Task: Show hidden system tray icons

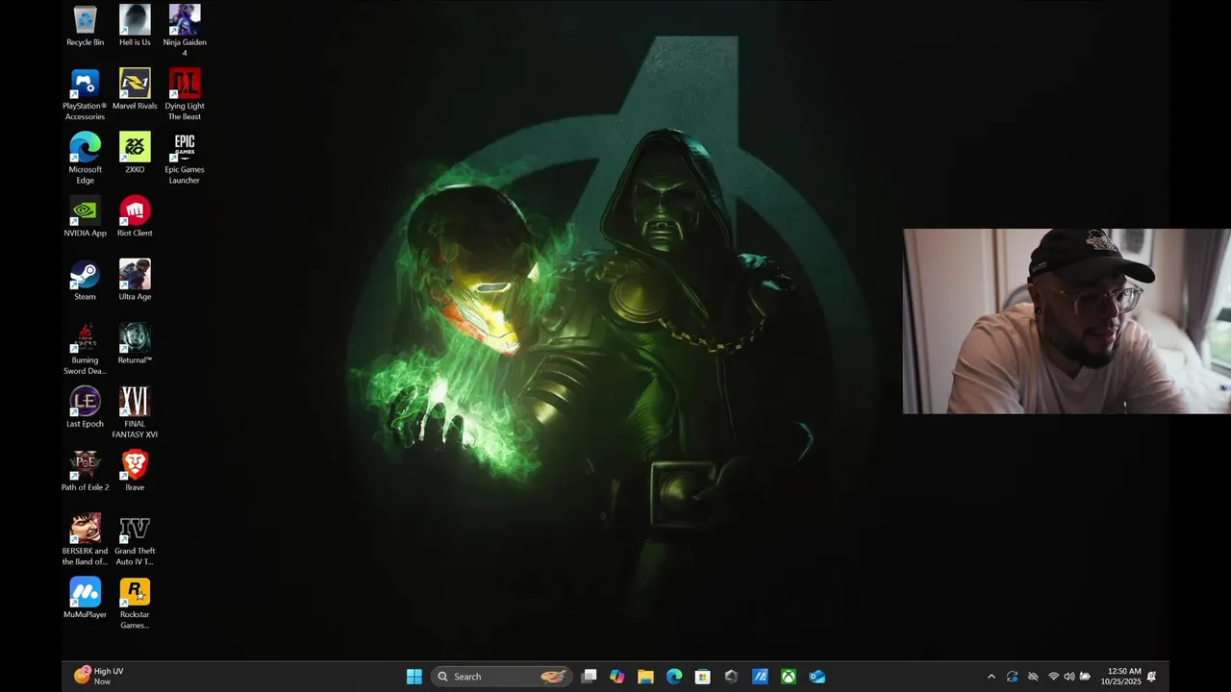Action: tap(992, 677)
